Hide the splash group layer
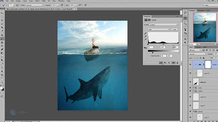Screen dimensions: 218x122 190,91
